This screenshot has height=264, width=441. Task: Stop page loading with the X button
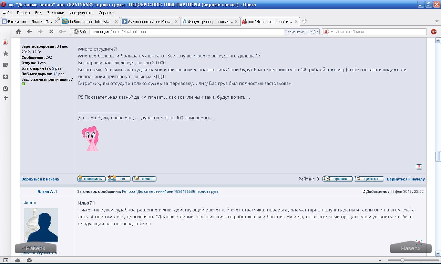[51, 32]
